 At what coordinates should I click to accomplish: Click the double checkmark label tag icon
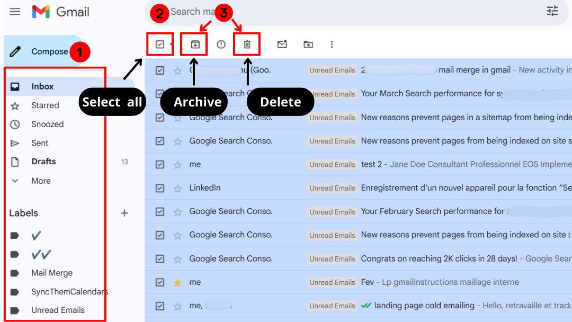tap(15, 254)
